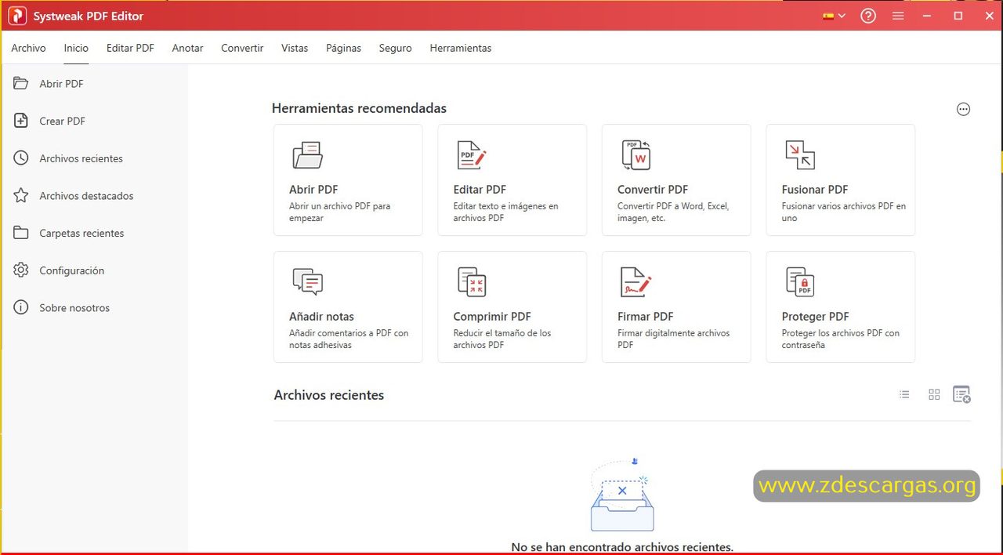Click "Proteger los archivos PDF con contraseña"
The width and height of the screenshot is (1003, 555).
pos(840,339)
